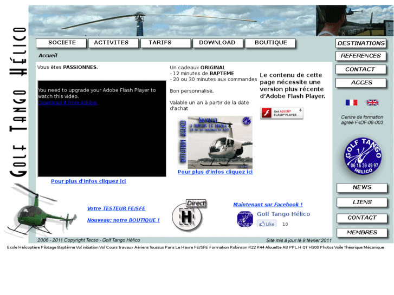This screenshot has height=295, width=394.
Task: Follow the 'Download it from Adobe' link
Action: coord(68,102)
